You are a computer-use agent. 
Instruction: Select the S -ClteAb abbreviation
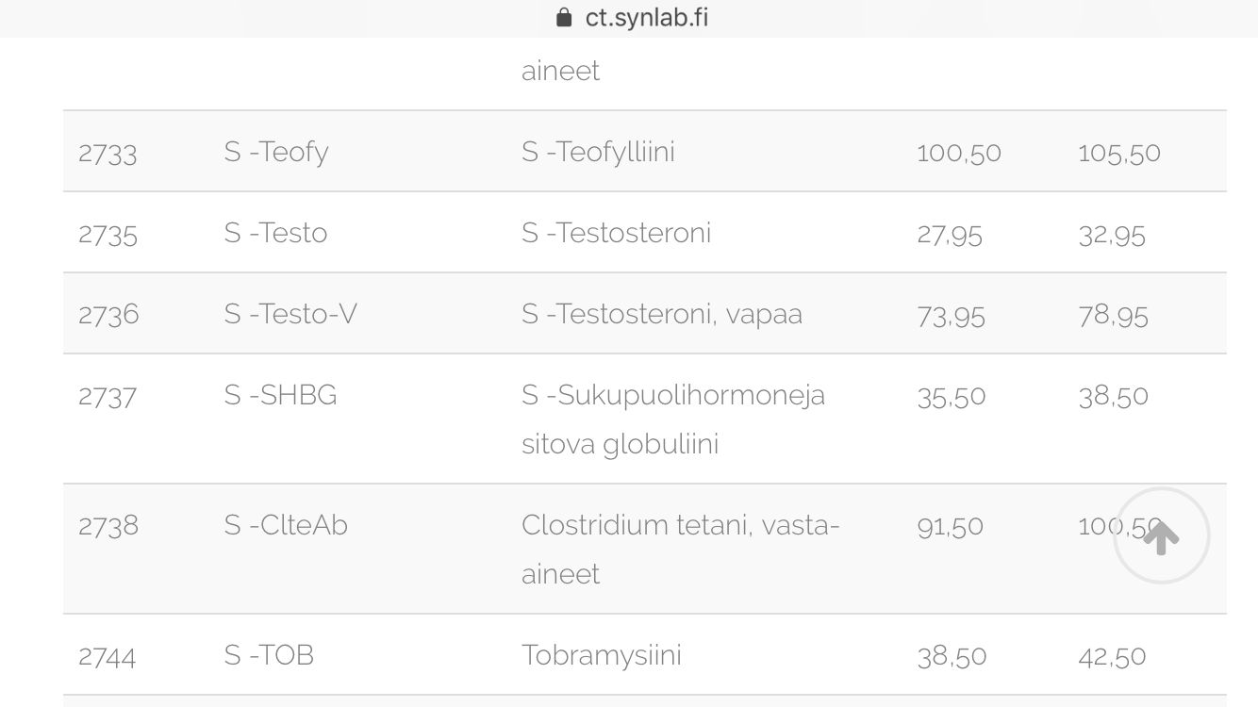click(286, 525)
